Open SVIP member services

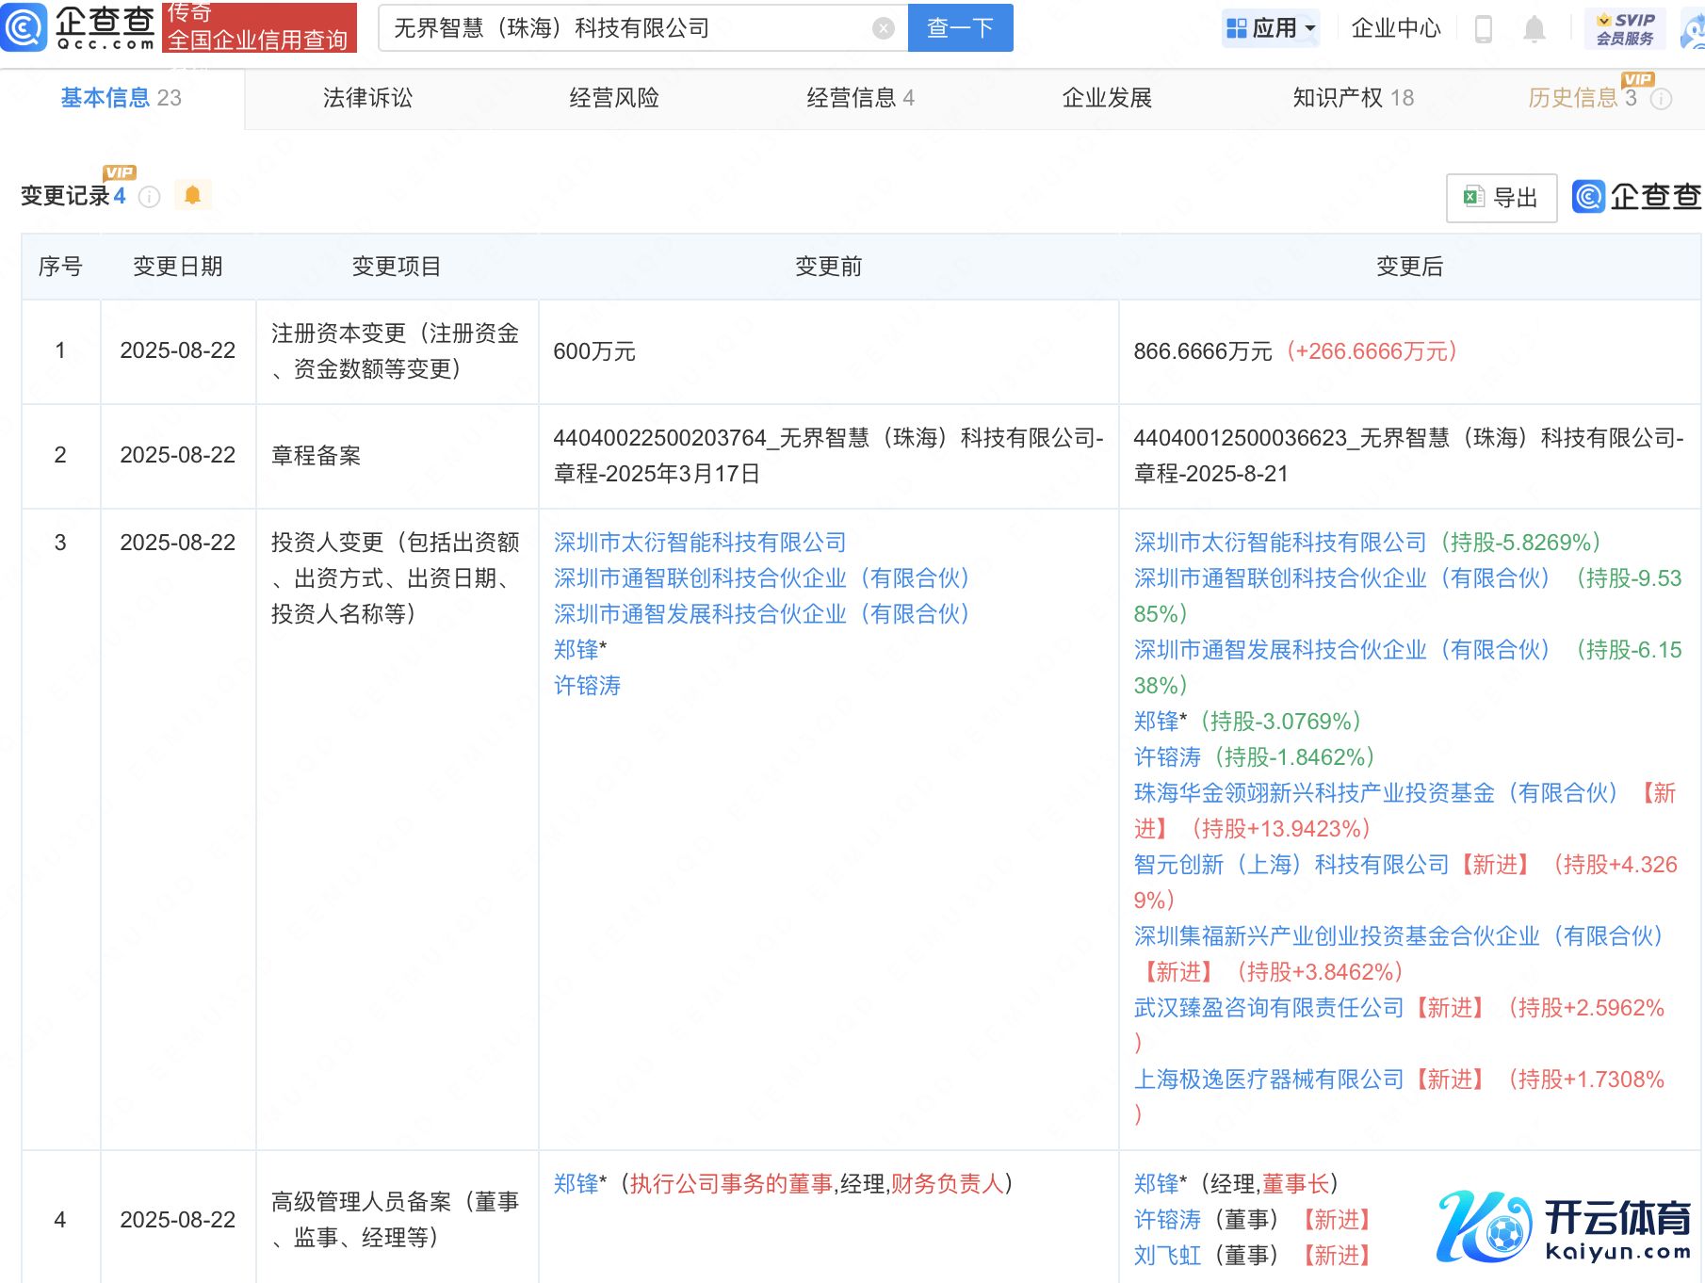[x=1625, y=28]
